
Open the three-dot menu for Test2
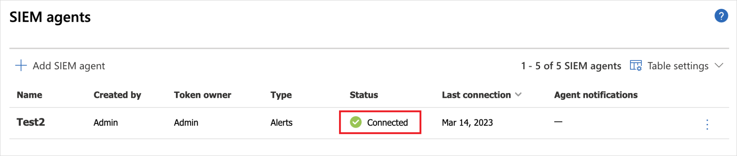point(707,124)
